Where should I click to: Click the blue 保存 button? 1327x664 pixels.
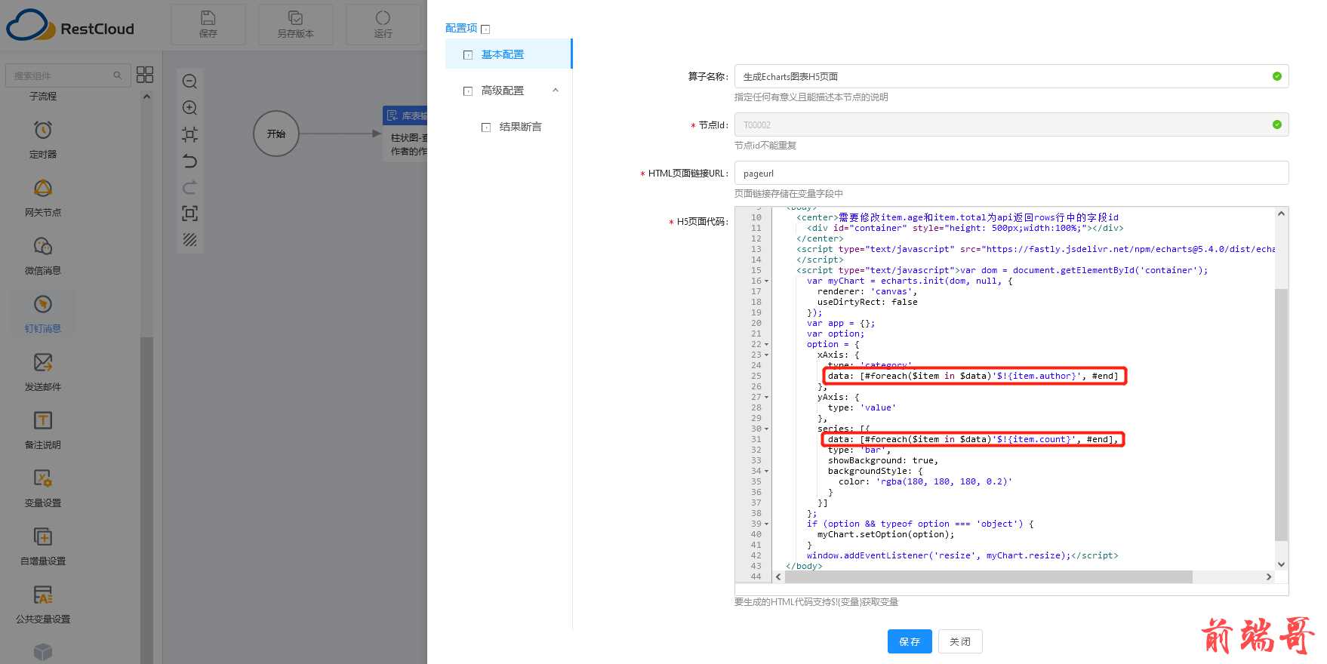click(910, 641)
